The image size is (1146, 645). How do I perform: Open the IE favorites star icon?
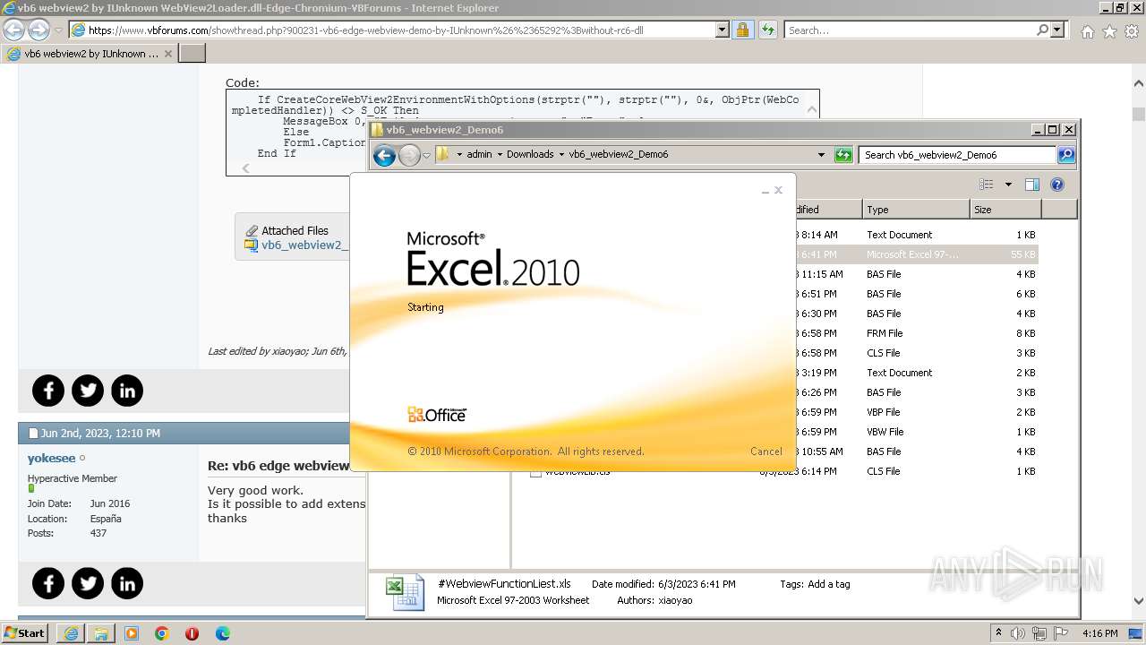pyautogui.click(x=1110, y=31)
